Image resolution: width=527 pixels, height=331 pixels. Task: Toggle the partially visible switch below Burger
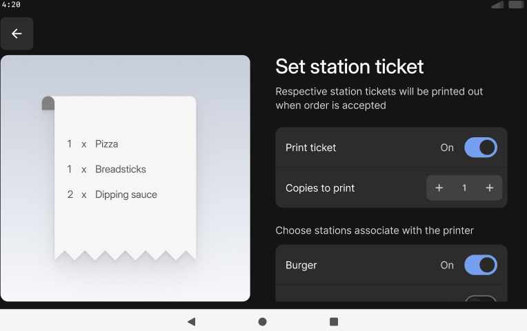point(481,298)
